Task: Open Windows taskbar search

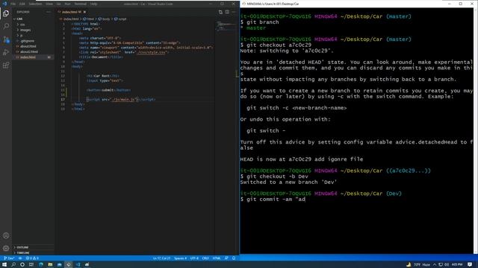Action: coord(13,265)
